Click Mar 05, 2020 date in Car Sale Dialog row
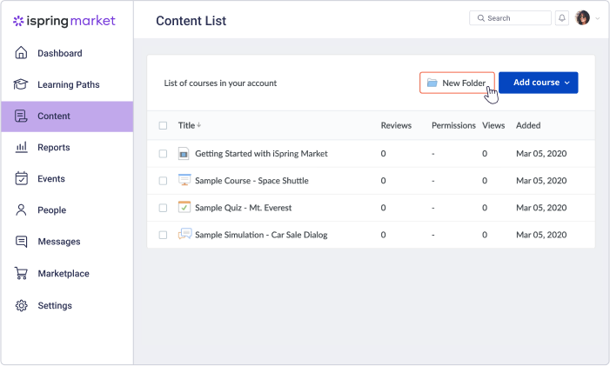This screenshot has width=610, height=366. [541, 235]
